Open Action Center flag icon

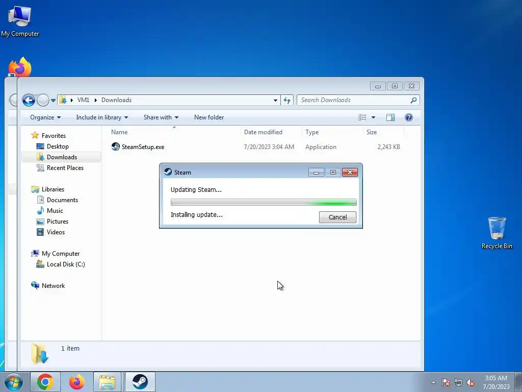446,382
